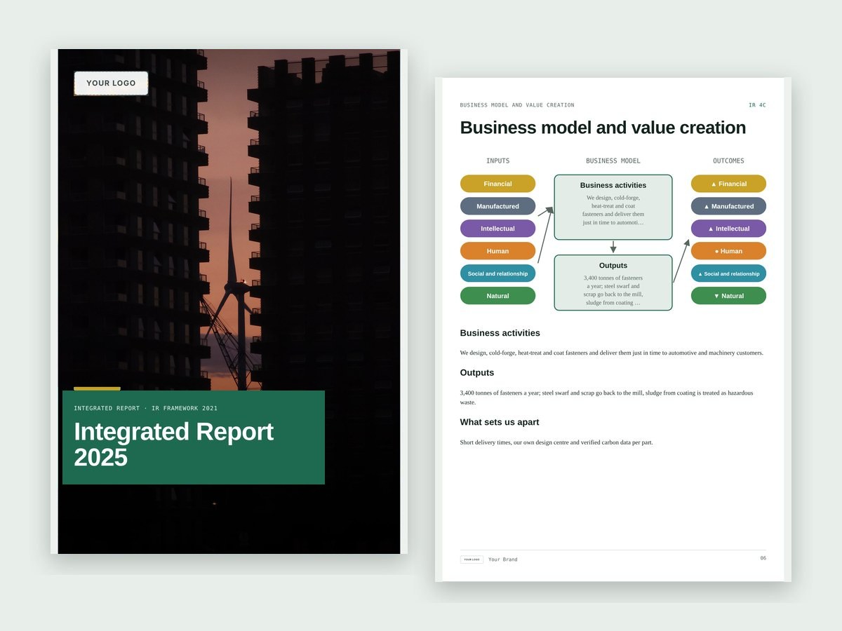The height and width of the screenshot is (631, 842).
Task: Click the Business activities diagram box
Action: tap(613, 208)
